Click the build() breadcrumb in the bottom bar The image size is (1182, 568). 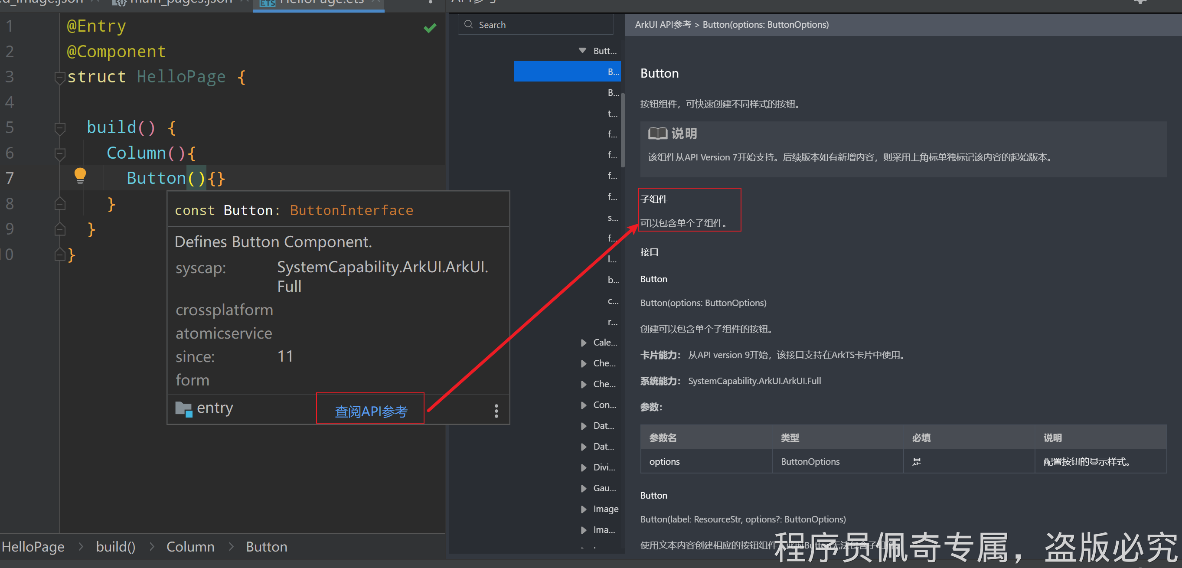115,546
